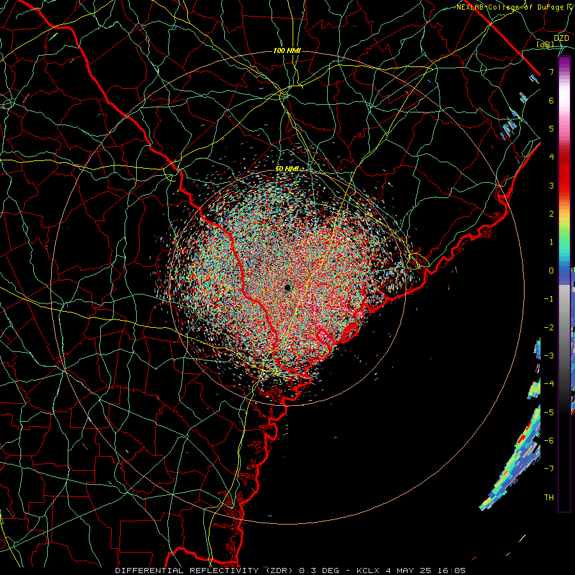Click the 100 NMI range ring label
This screenshot has height=575, width=575.
click(287, 50)
